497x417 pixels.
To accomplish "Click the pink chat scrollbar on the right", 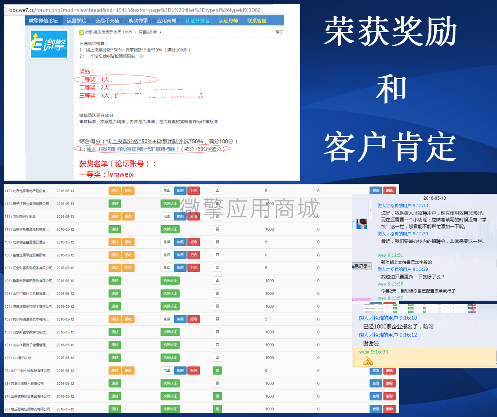I will [x=362, y=300].
